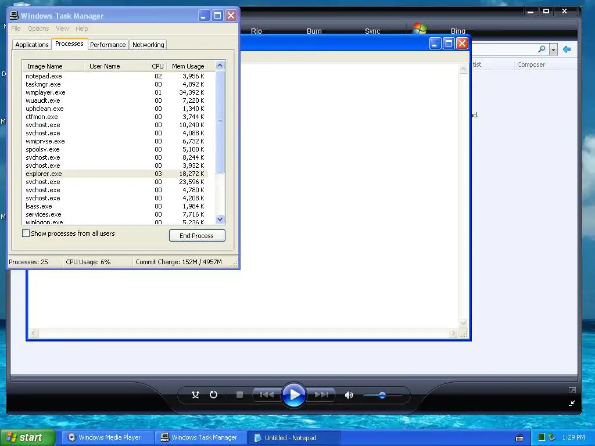Click the search magnifier in Media Player
595x446 pixels.
pos(542,49)
